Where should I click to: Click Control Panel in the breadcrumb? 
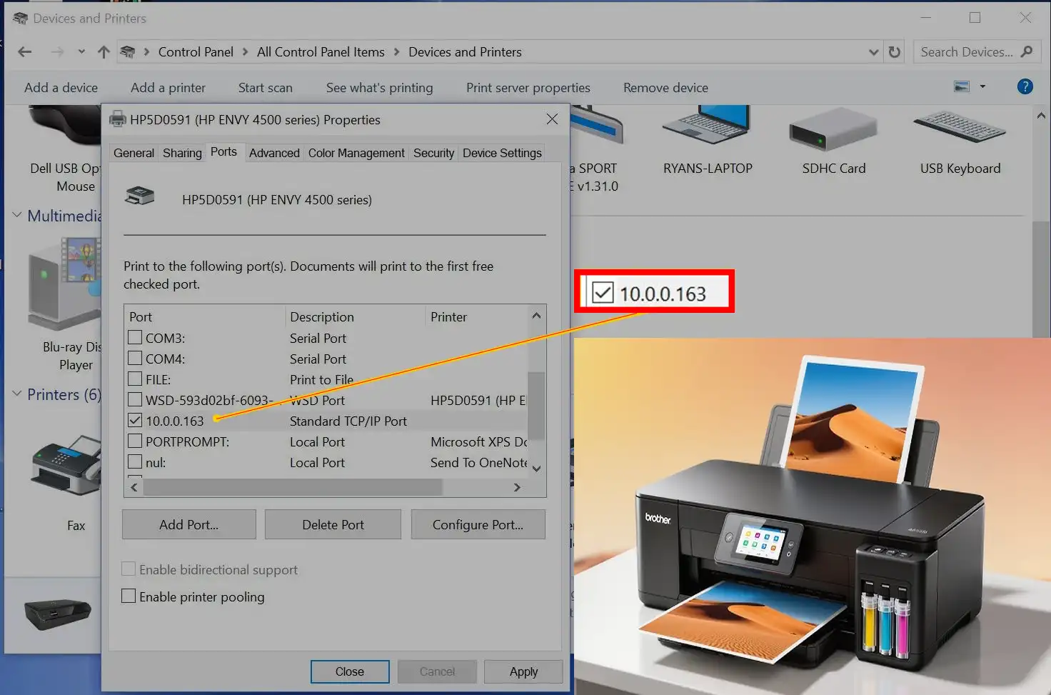coord(196,52)
